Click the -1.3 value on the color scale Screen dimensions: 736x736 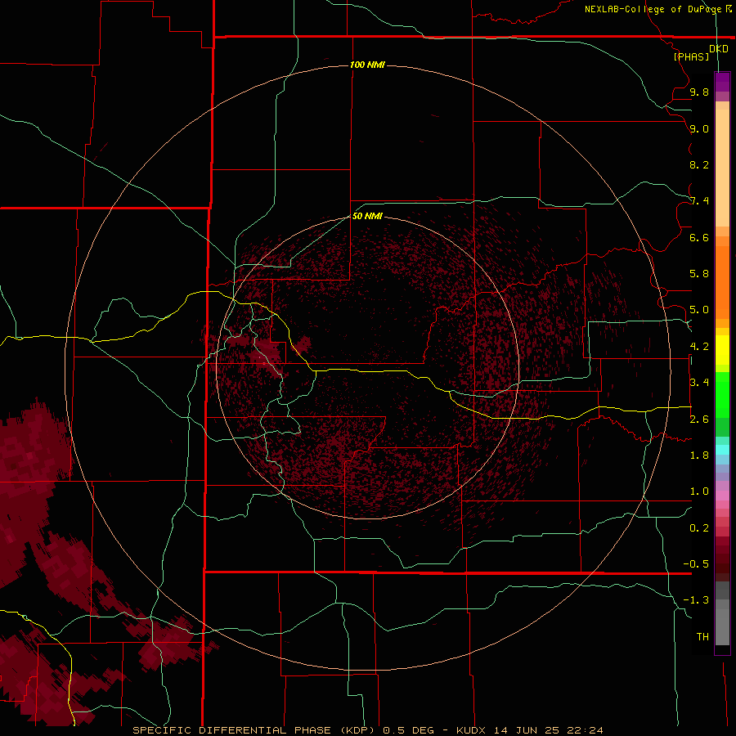(x=696, y=600)
